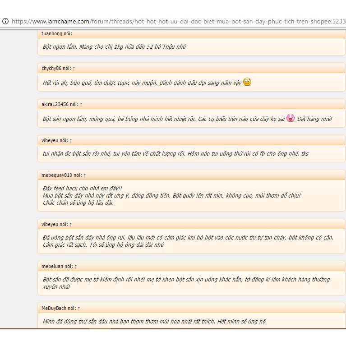The height and width of the screenshot is (346, 346).
Task: Click the site info icon in address bar
Action: (x=5, y=21)
